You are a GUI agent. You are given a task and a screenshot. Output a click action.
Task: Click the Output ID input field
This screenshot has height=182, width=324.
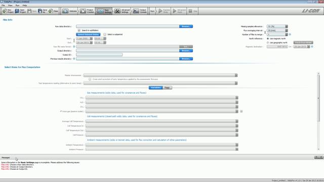tap(99, 55)
